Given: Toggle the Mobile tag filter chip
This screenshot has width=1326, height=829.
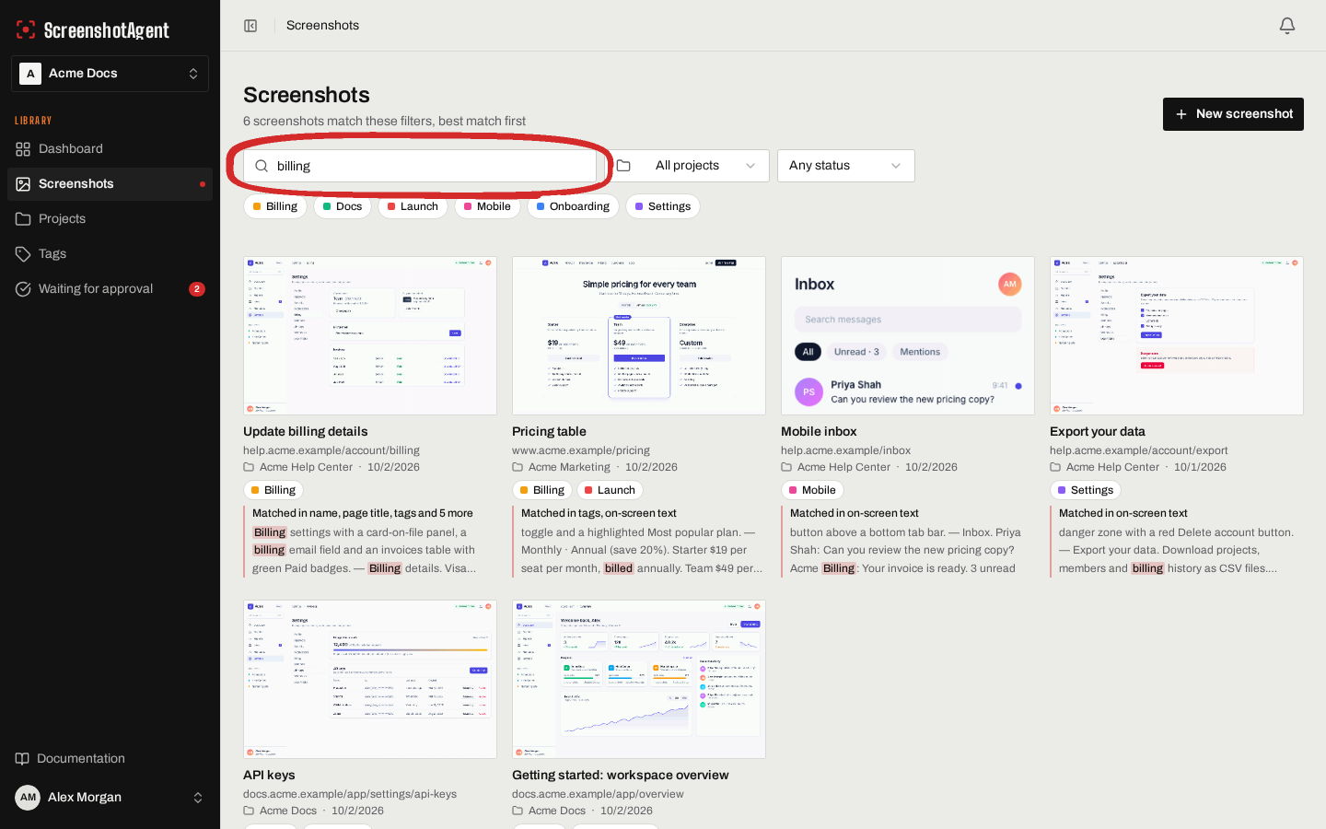Looking at the screenshot, I should pos(487,206).
